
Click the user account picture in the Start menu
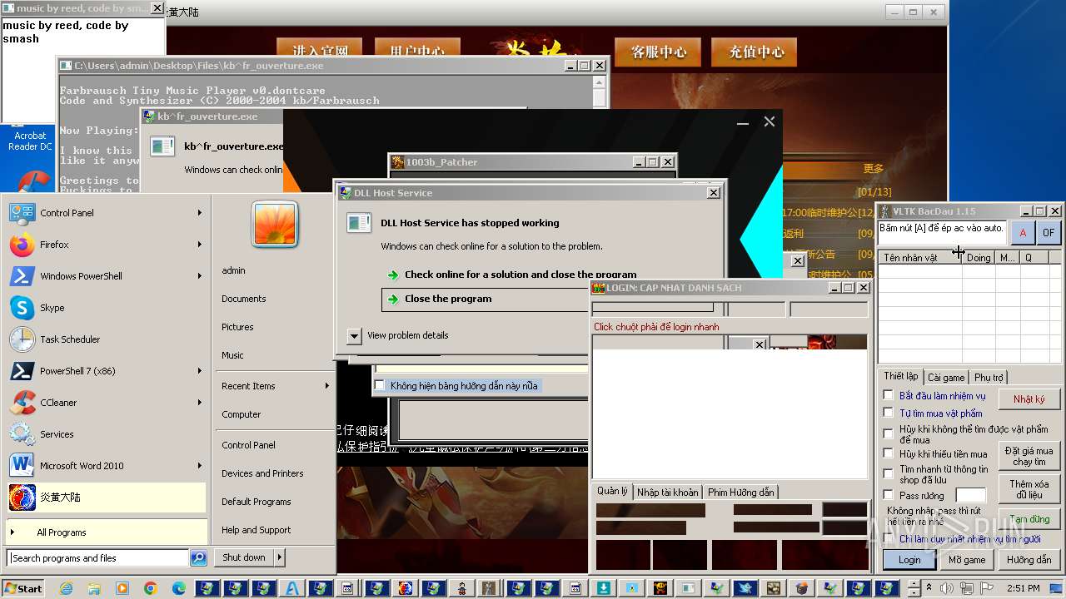point(275,225)
